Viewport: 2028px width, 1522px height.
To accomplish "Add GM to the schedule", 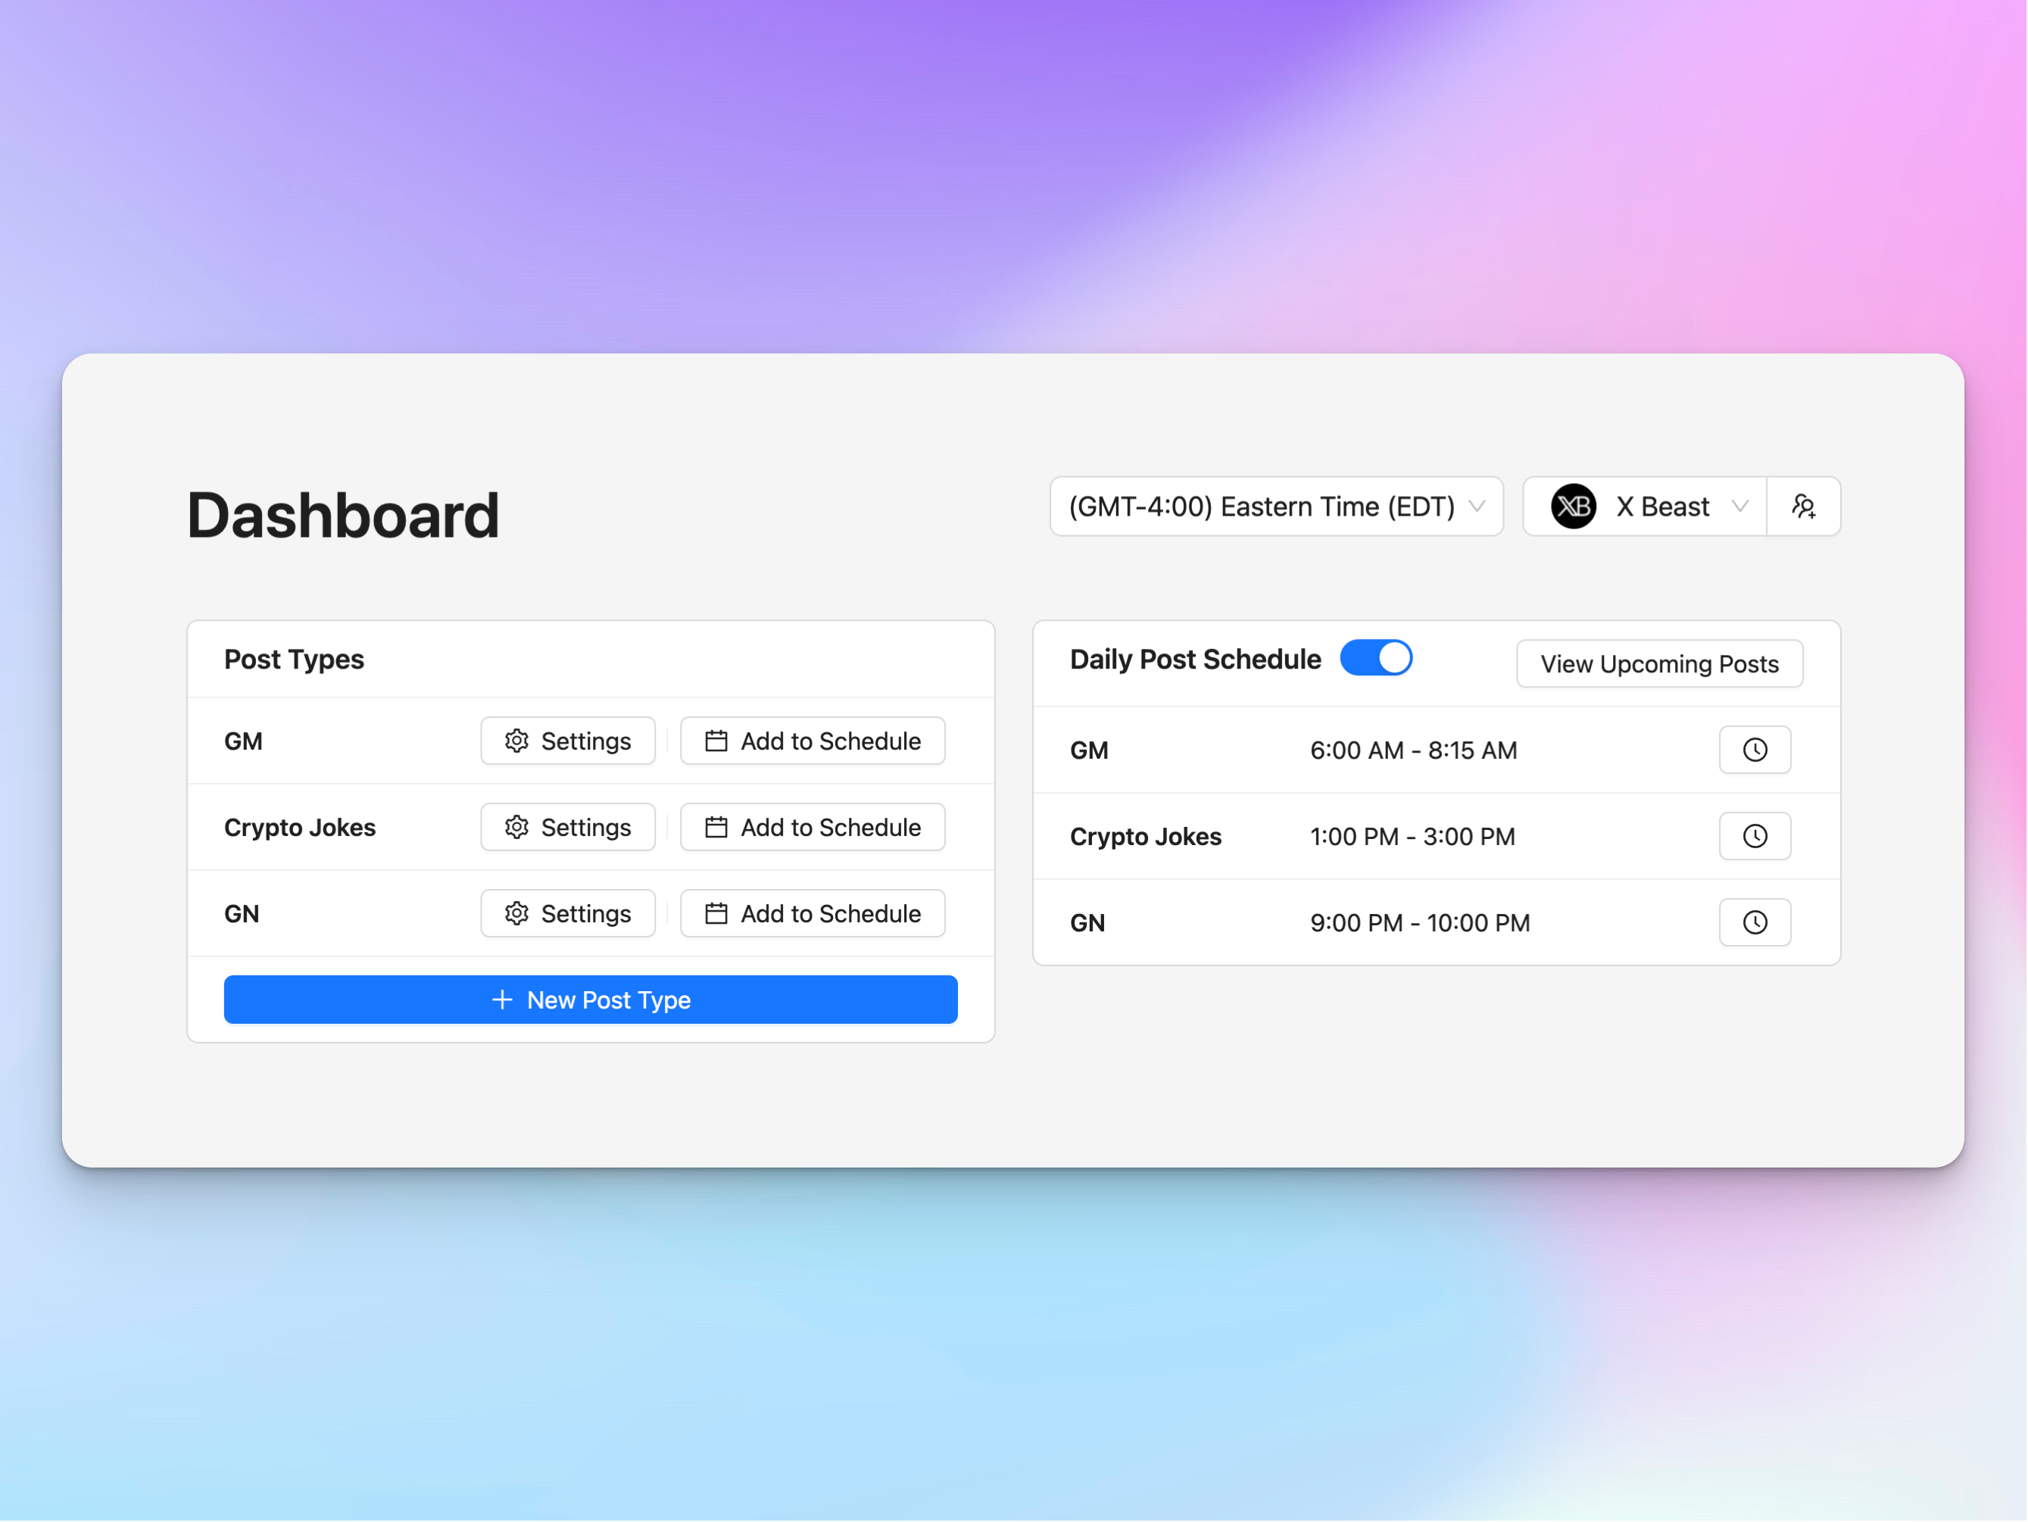I will tap(813, 741).
